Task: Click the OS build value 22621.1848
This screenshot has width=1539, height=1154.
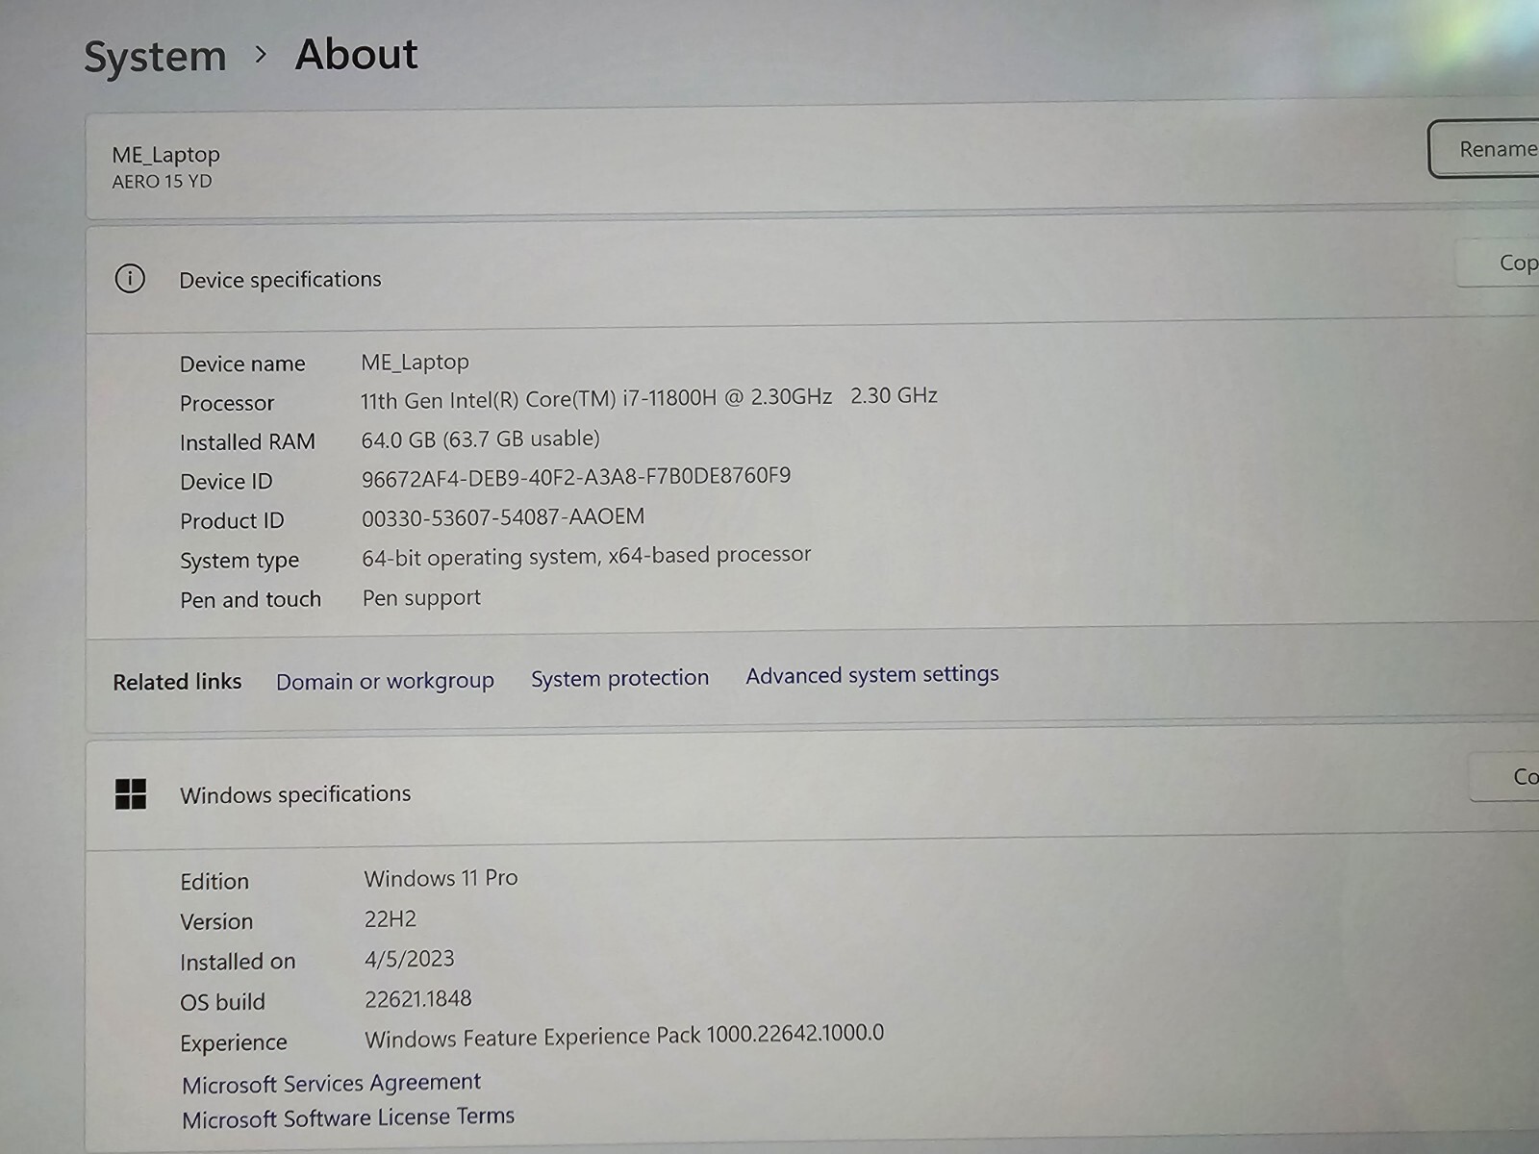Action: click(x=417, y=999)
